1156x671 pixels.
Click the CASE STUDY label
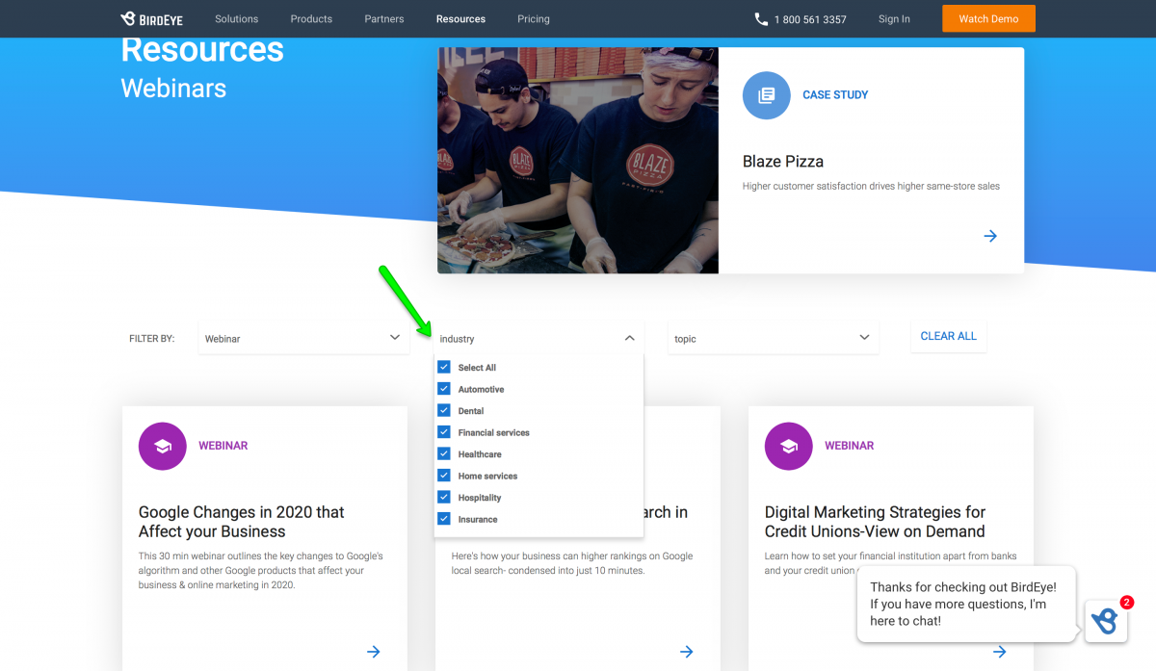click(835, 95)
